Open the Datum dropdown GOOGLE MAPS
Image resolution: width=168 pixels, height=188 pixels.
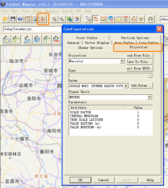point(99,86)
